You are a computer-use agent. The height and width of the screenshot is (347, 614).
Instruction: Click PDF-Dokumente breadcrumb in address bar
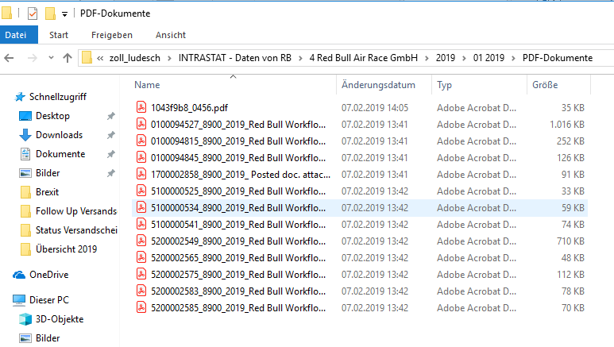click(558, 58)
